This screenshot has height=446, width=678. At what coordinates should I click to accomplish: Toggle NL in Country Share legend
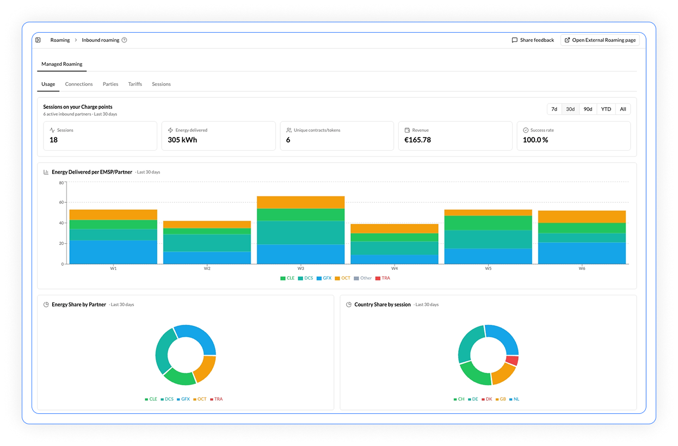(x=514, y=399)
